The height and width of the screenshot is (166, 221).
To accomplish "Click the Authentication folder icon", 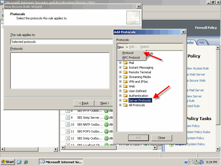I will 125,95.
